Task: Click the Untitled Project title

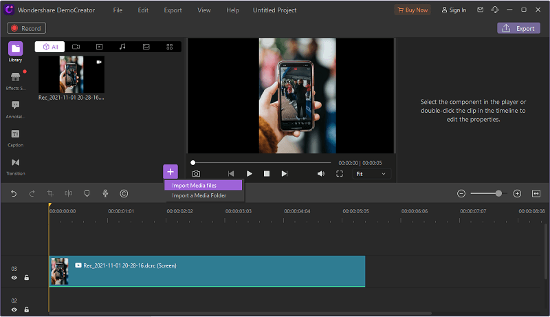Action: click(274, 10)
